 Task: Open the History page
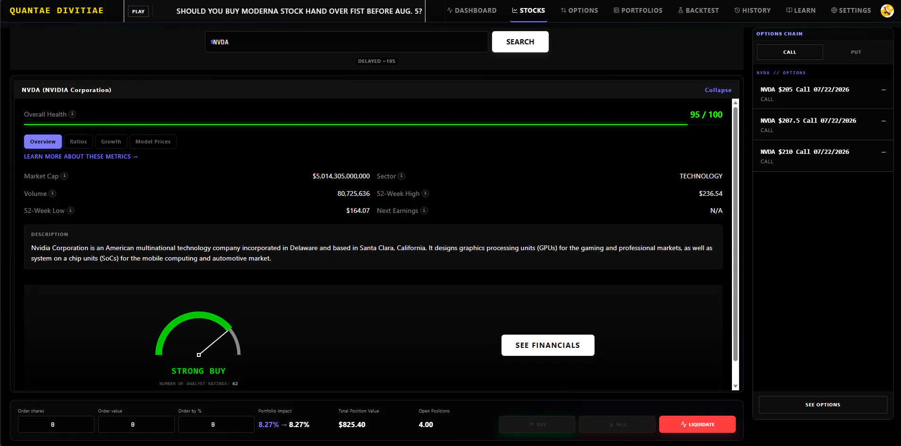coord(753,10)
